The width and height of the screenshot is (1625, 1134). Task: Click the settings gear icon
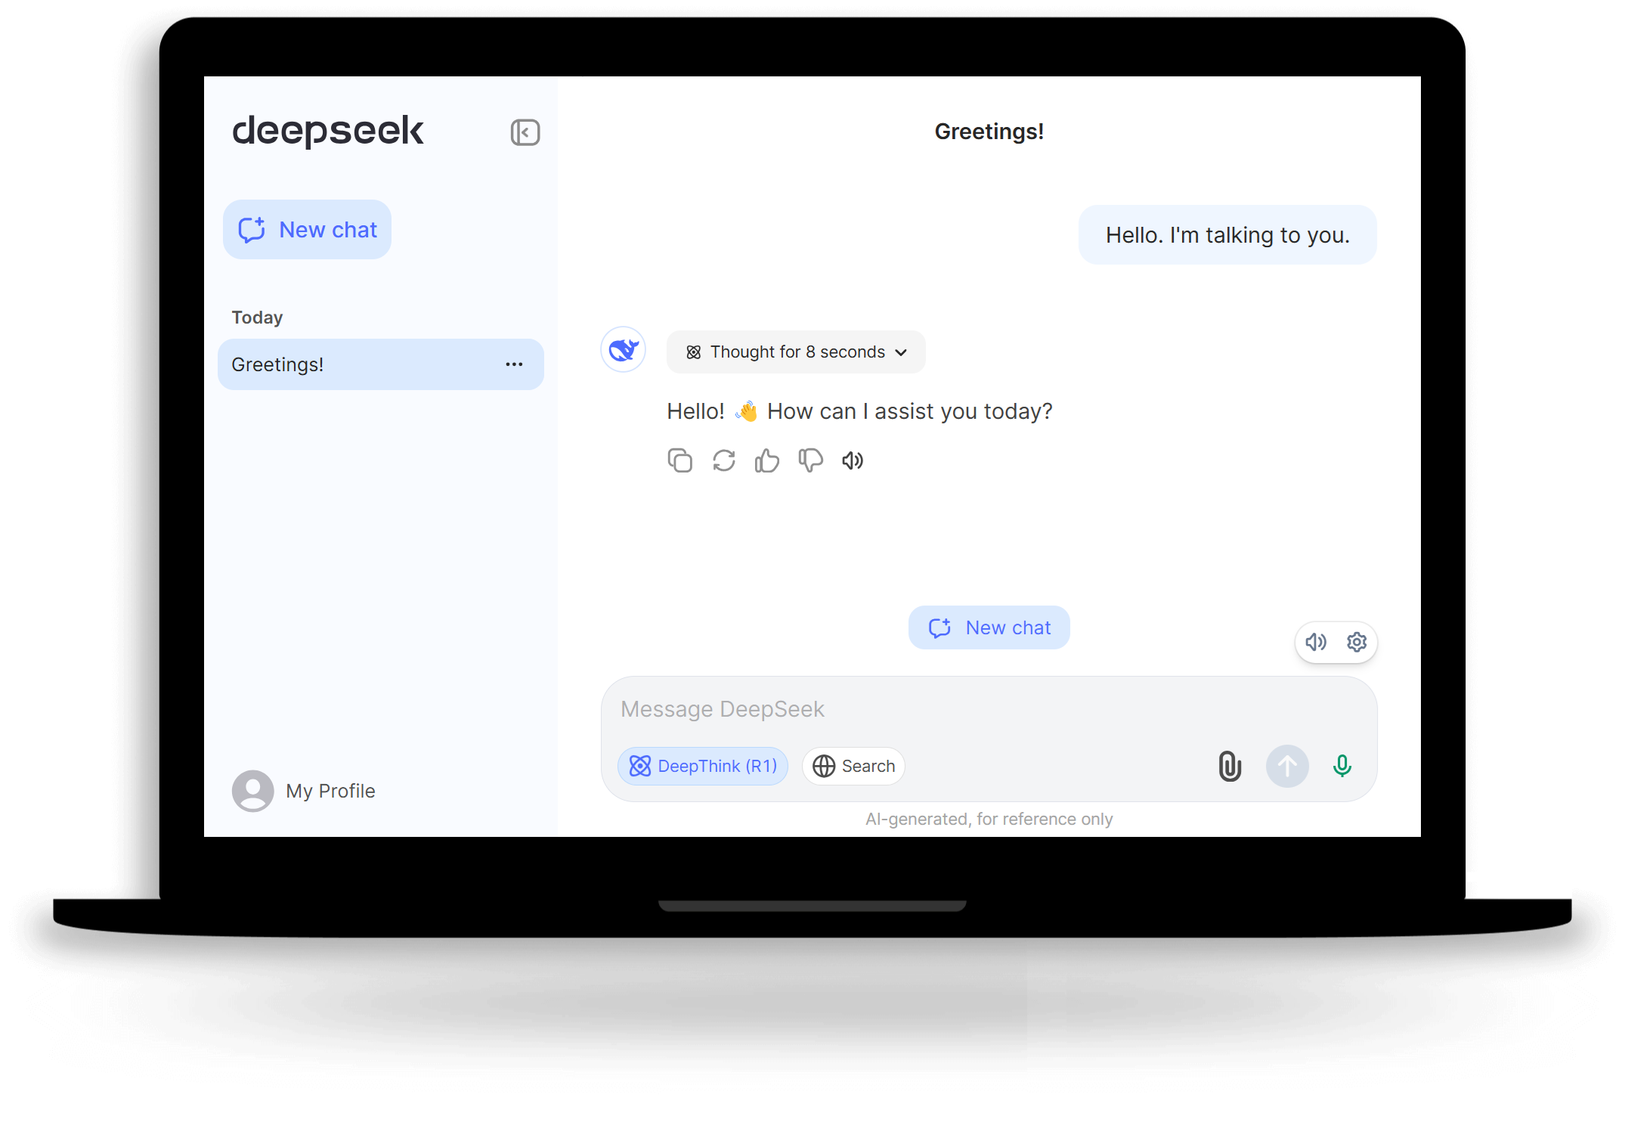click(1357, 640)
